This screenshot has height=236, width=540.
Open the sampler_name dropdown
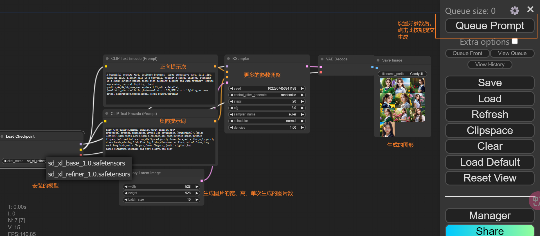pyautogui.click(x=267, y=114)
